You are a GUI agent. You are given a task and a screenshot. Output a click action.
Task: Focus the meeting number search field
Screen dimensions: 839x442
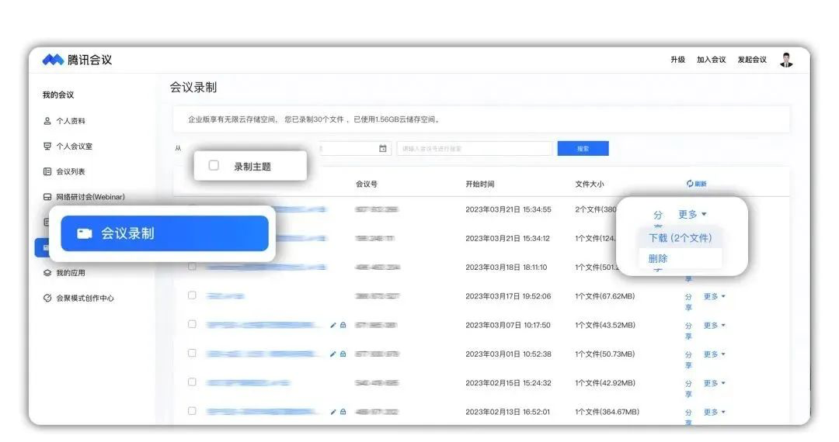[475, 148]
